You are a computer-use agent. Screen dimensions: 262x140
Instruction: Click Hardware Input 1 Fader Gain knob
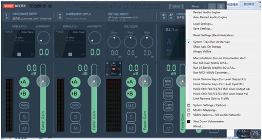point(43,81)
